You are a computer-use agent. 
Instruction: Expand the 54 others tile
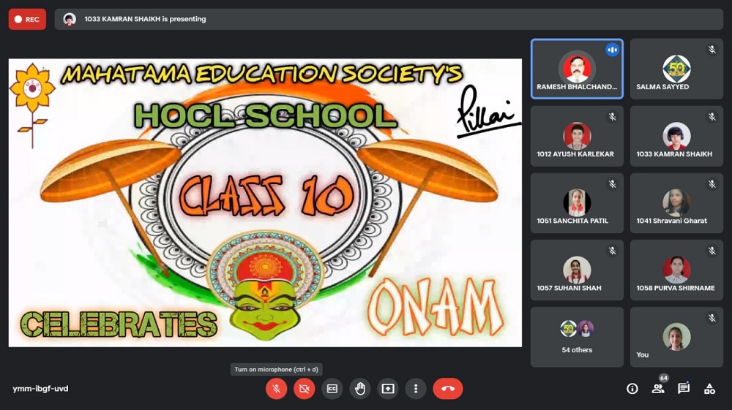pos(577,337)
